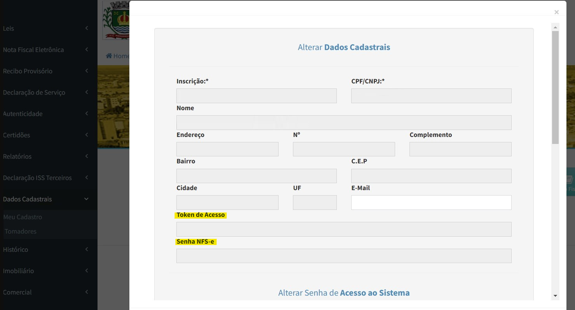Click the CPF/CNPJ input field
The image size is (575, 310).
[431, 96]
